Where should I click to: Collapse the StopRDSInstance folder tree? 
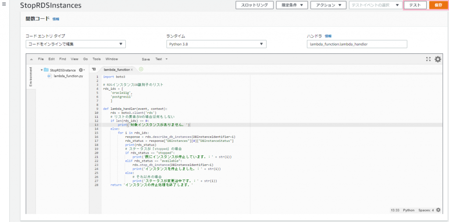42,70
